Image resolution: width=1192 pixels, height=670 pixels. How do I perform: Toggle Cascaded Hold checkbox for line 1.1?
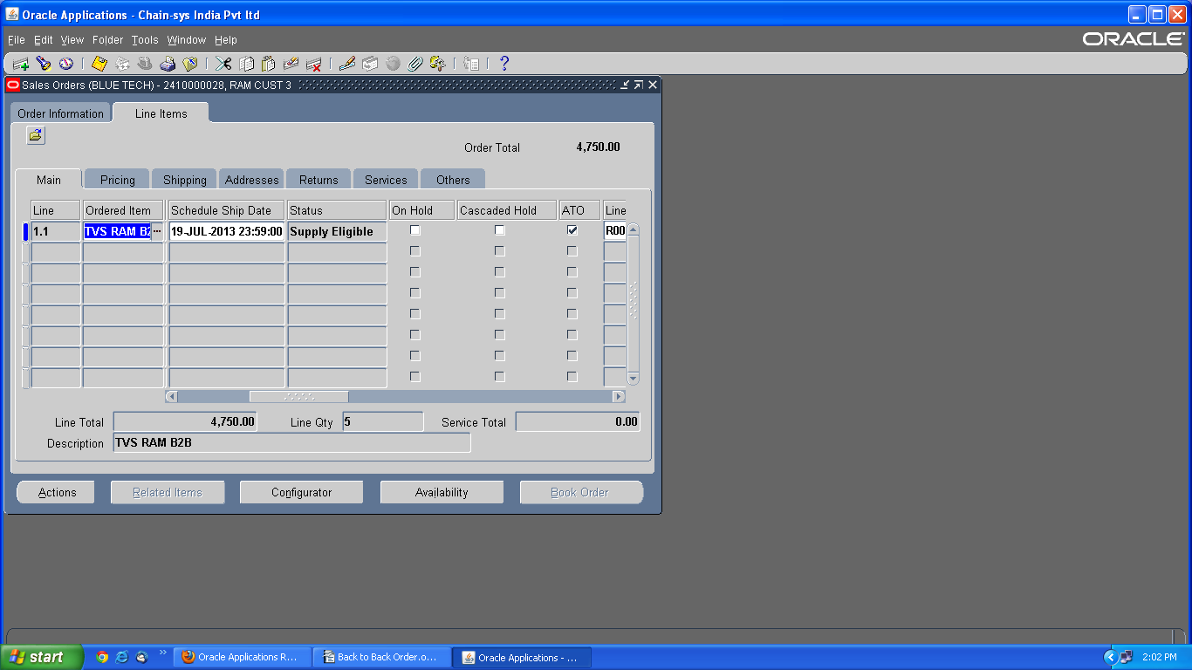[x=500, y=230]
